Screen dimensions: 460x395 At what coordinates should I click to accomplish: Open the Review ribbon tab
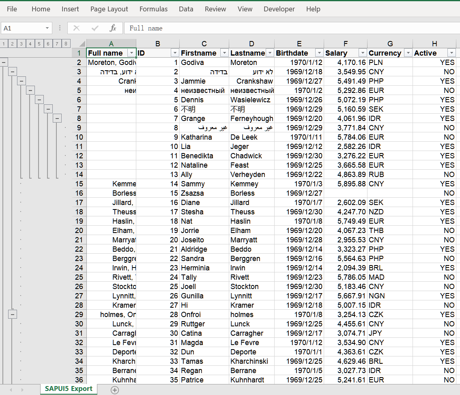(x=215, y=9)
